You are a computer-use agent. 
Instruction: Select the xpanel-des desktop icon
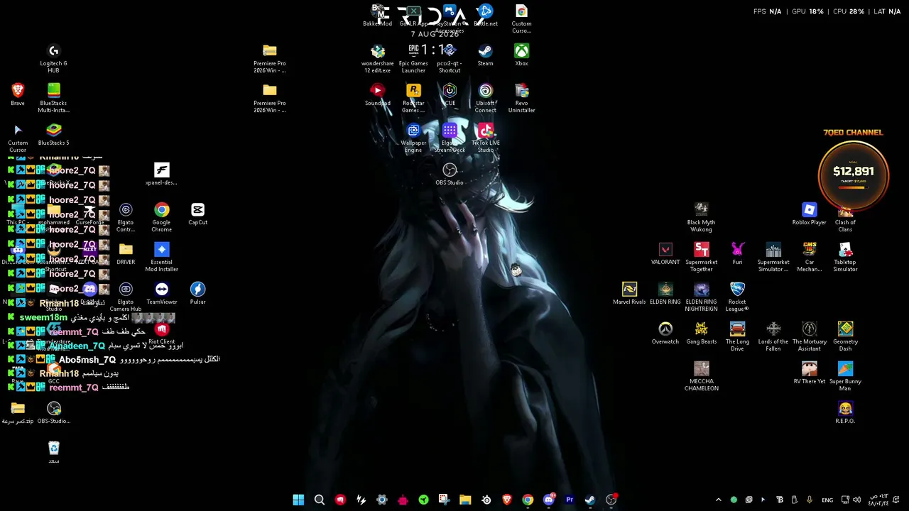(161, 174)
